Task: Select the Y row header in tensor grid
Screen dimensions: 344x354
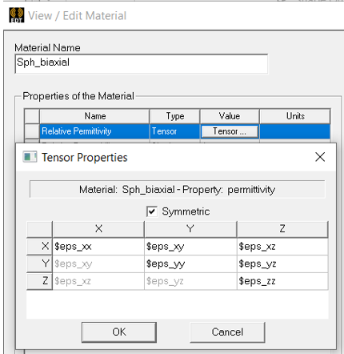Action: [39, 263]
